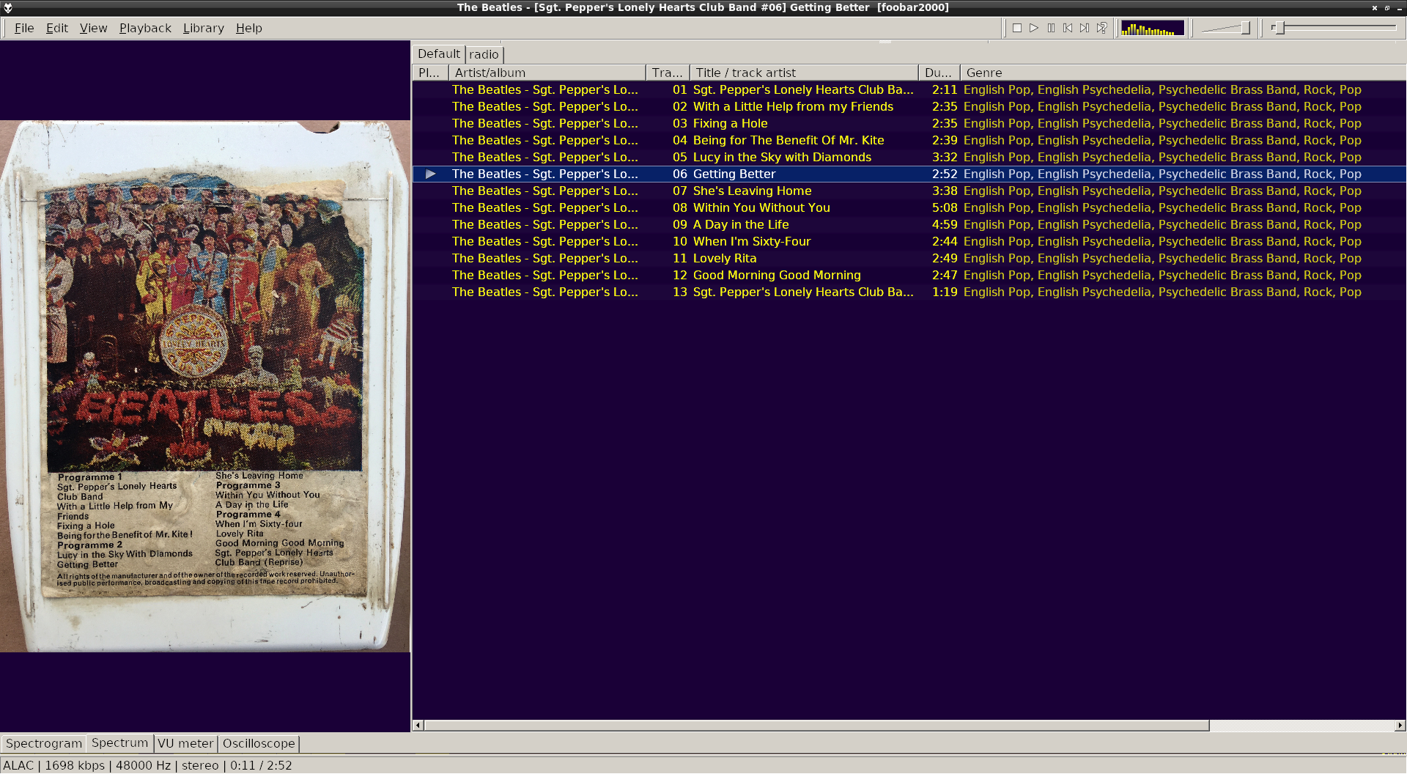Skip to the next track
The height and width of the screenshot is (774, 1407).
tap(1085, 28)
